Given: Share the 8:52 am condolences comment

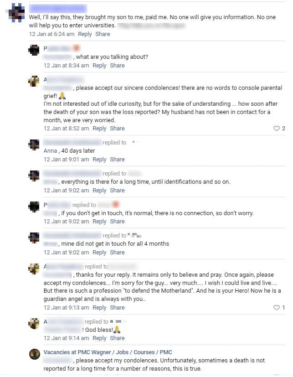Looking at the screenshot, I should click(x=117, y=129).
